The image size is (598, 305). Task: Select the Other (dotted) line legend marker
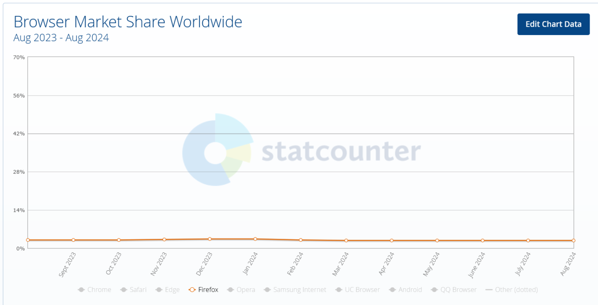click(x=489, y=290)
